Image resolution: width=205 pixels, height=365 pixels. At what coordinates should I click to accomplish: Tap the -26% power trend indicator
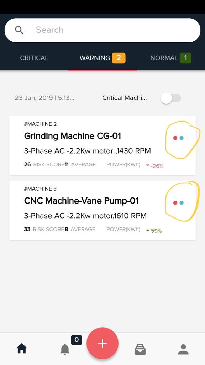(x=156, y=166)
